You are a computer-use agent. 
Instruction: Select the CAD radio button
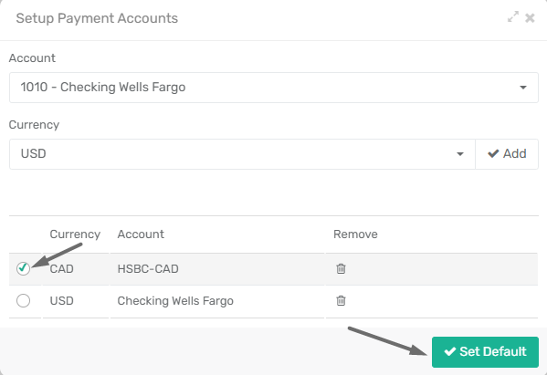(x=23, y=268)
